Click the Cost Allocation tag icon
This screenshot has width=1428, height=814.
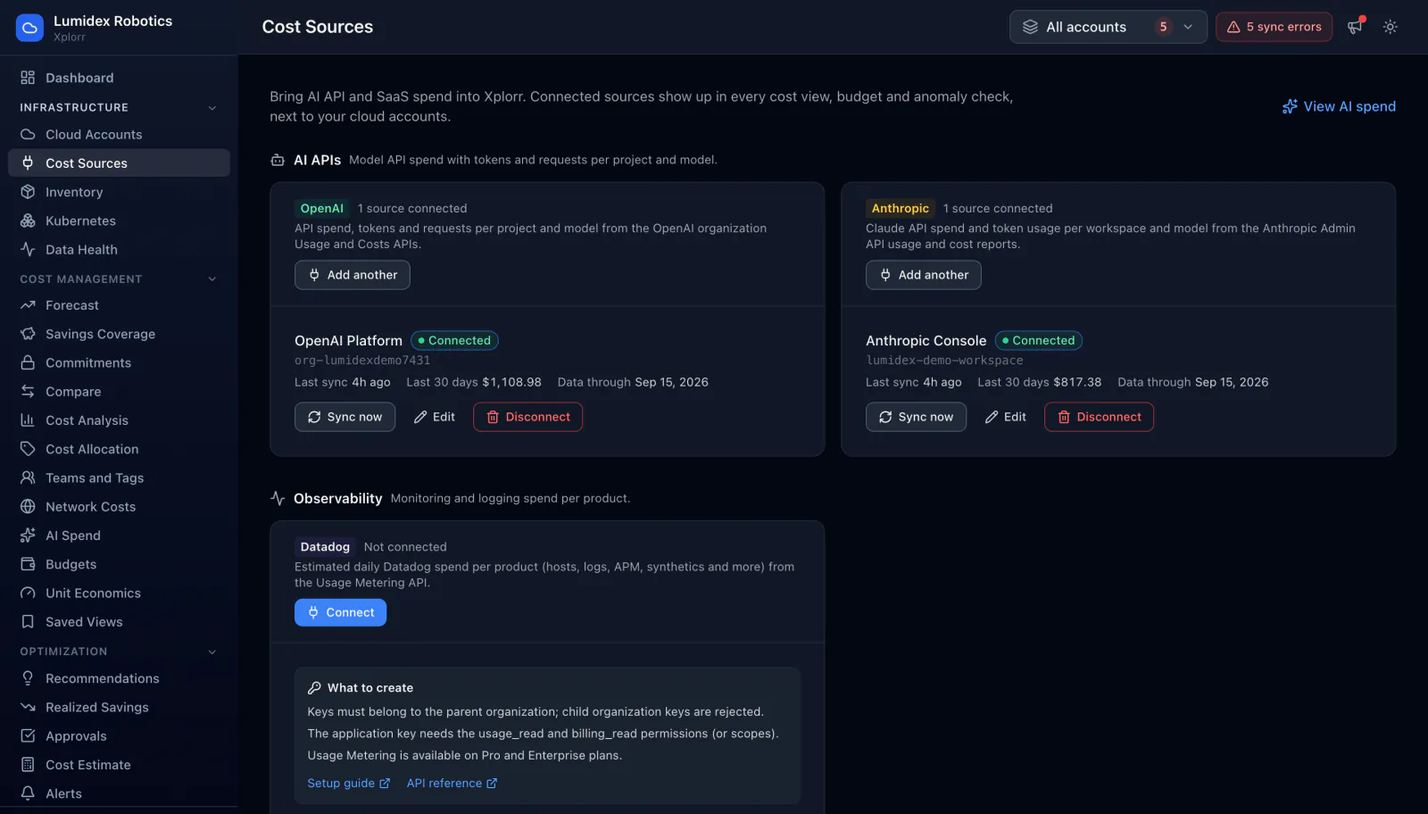click(x=28, y=449)
